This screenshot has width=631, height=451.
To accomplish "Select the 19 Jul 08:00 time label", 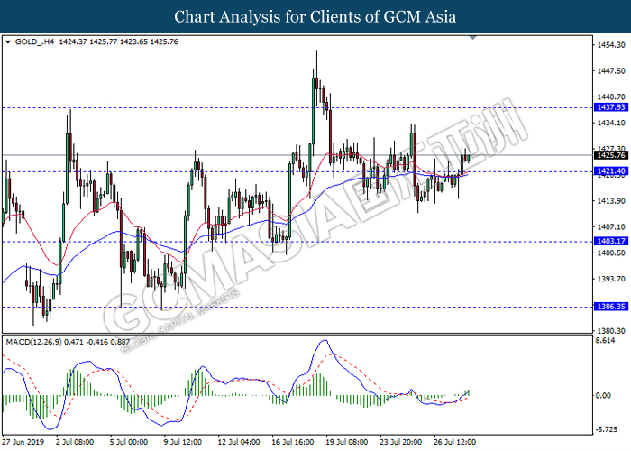I will click(345, 443).
